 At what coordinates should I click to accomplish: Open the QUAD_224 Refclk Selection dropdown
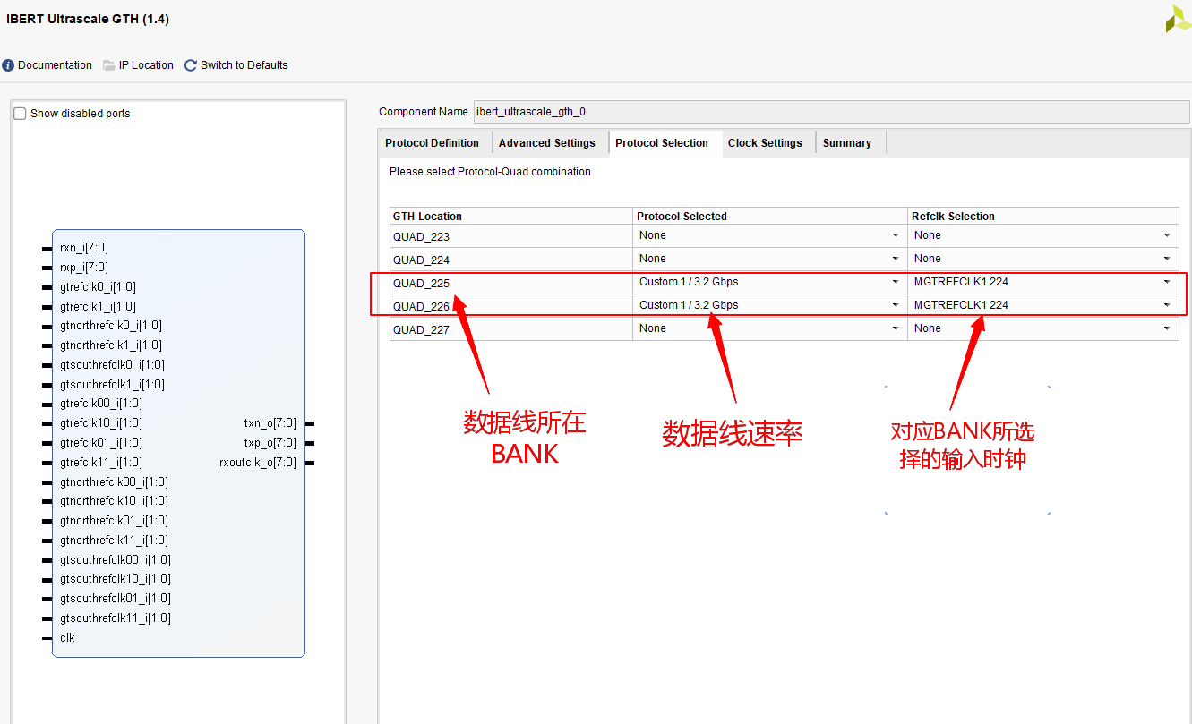1167,258
